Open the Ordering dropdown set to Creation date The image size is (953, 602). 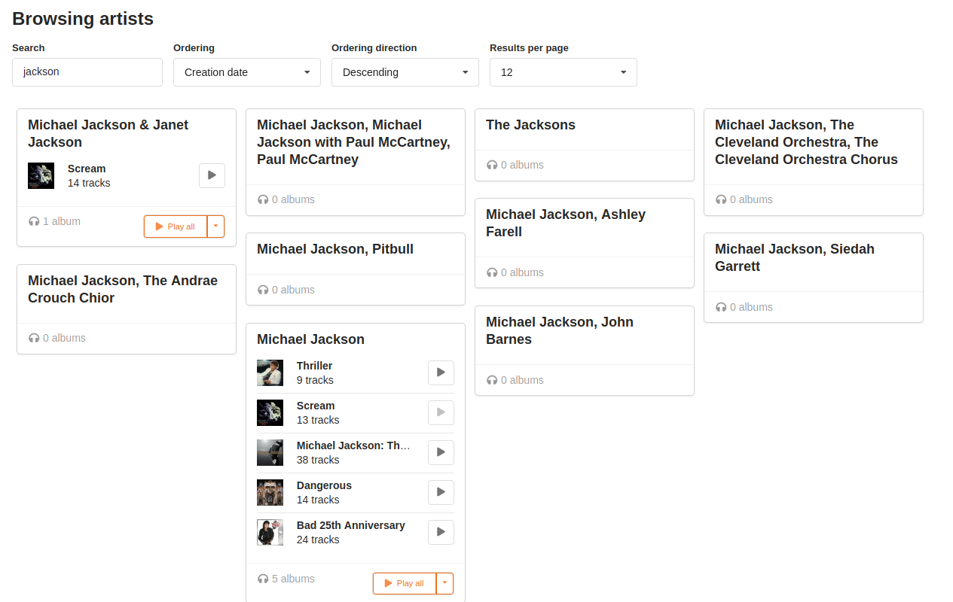click(x=247, y=72)
